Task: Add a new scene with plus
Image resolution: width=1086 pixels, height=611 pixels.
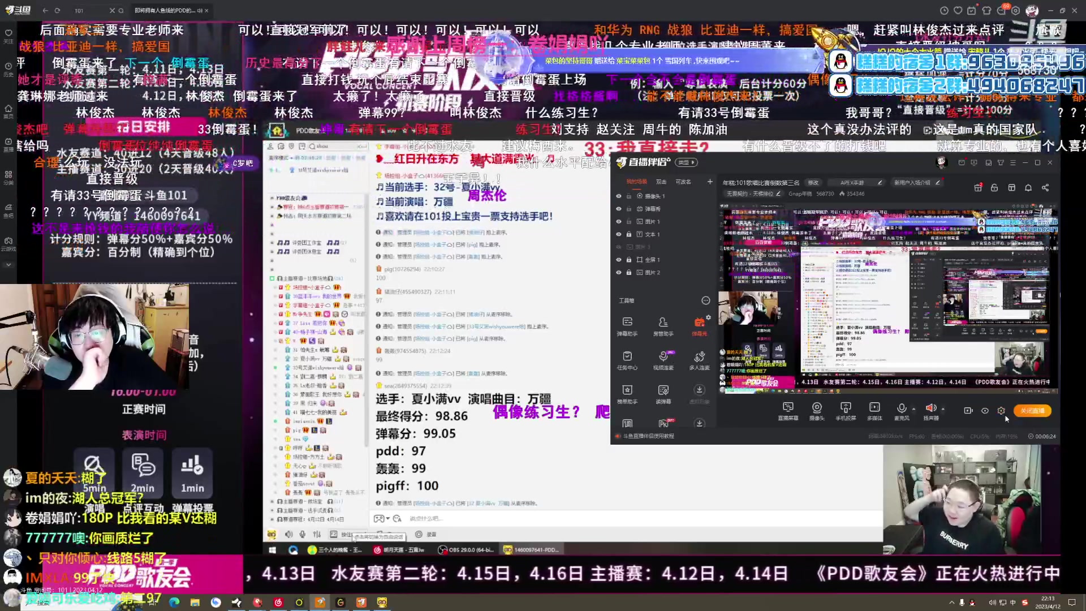Action: point(710,182)
